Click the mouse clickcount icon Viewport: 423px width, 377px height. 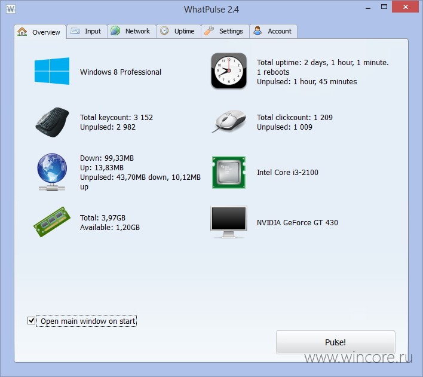pos(229,121)
